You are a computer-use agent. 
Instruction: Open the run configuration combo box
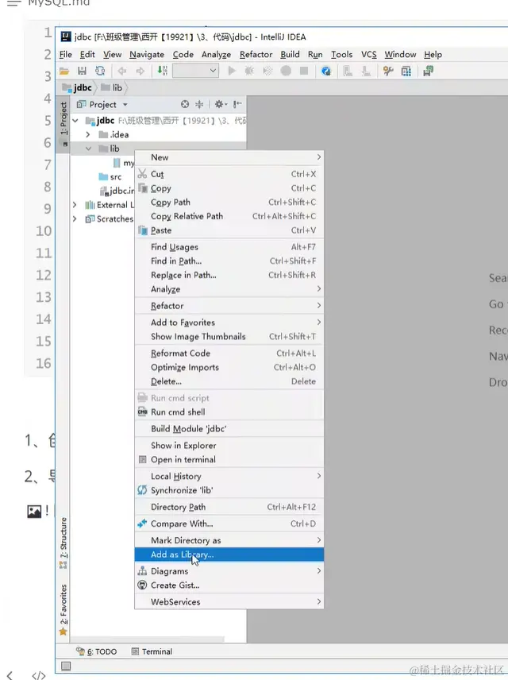coord(195,71)
